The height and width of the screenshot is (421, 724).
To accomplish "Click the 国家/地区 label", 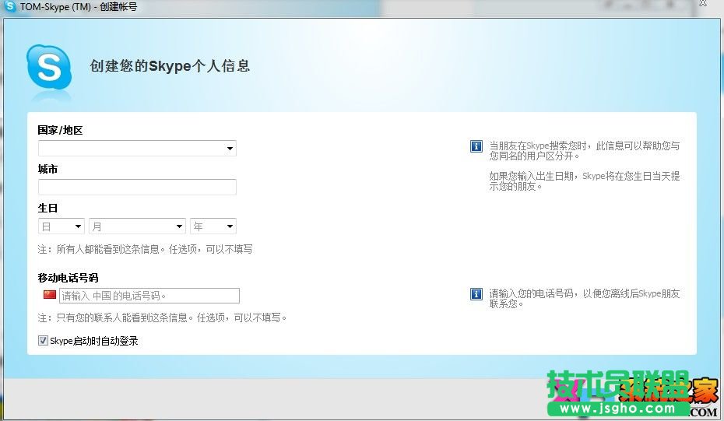I will click(60, 130).
